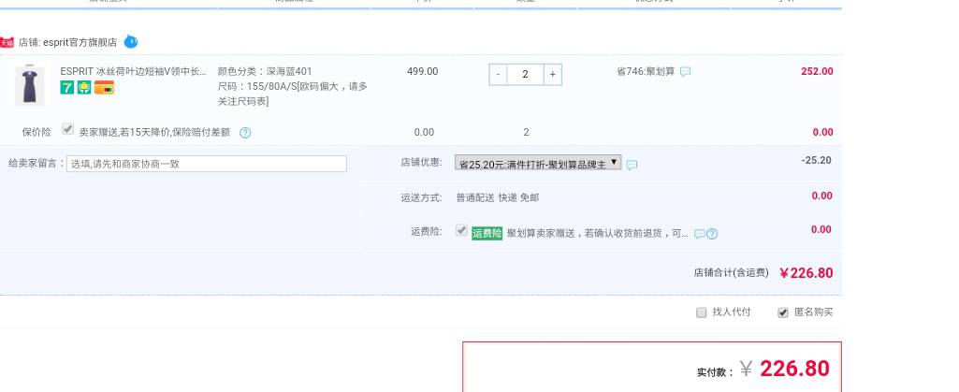Open the ESPRIT dress product thumbnail
Viewport: 959px width, 392px height.
[x=29, y=85]
